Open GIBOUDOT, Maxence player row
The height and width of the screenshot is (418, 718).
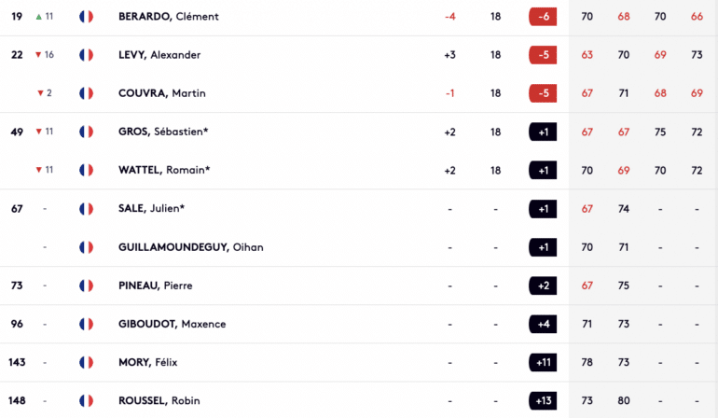(173, 324)
